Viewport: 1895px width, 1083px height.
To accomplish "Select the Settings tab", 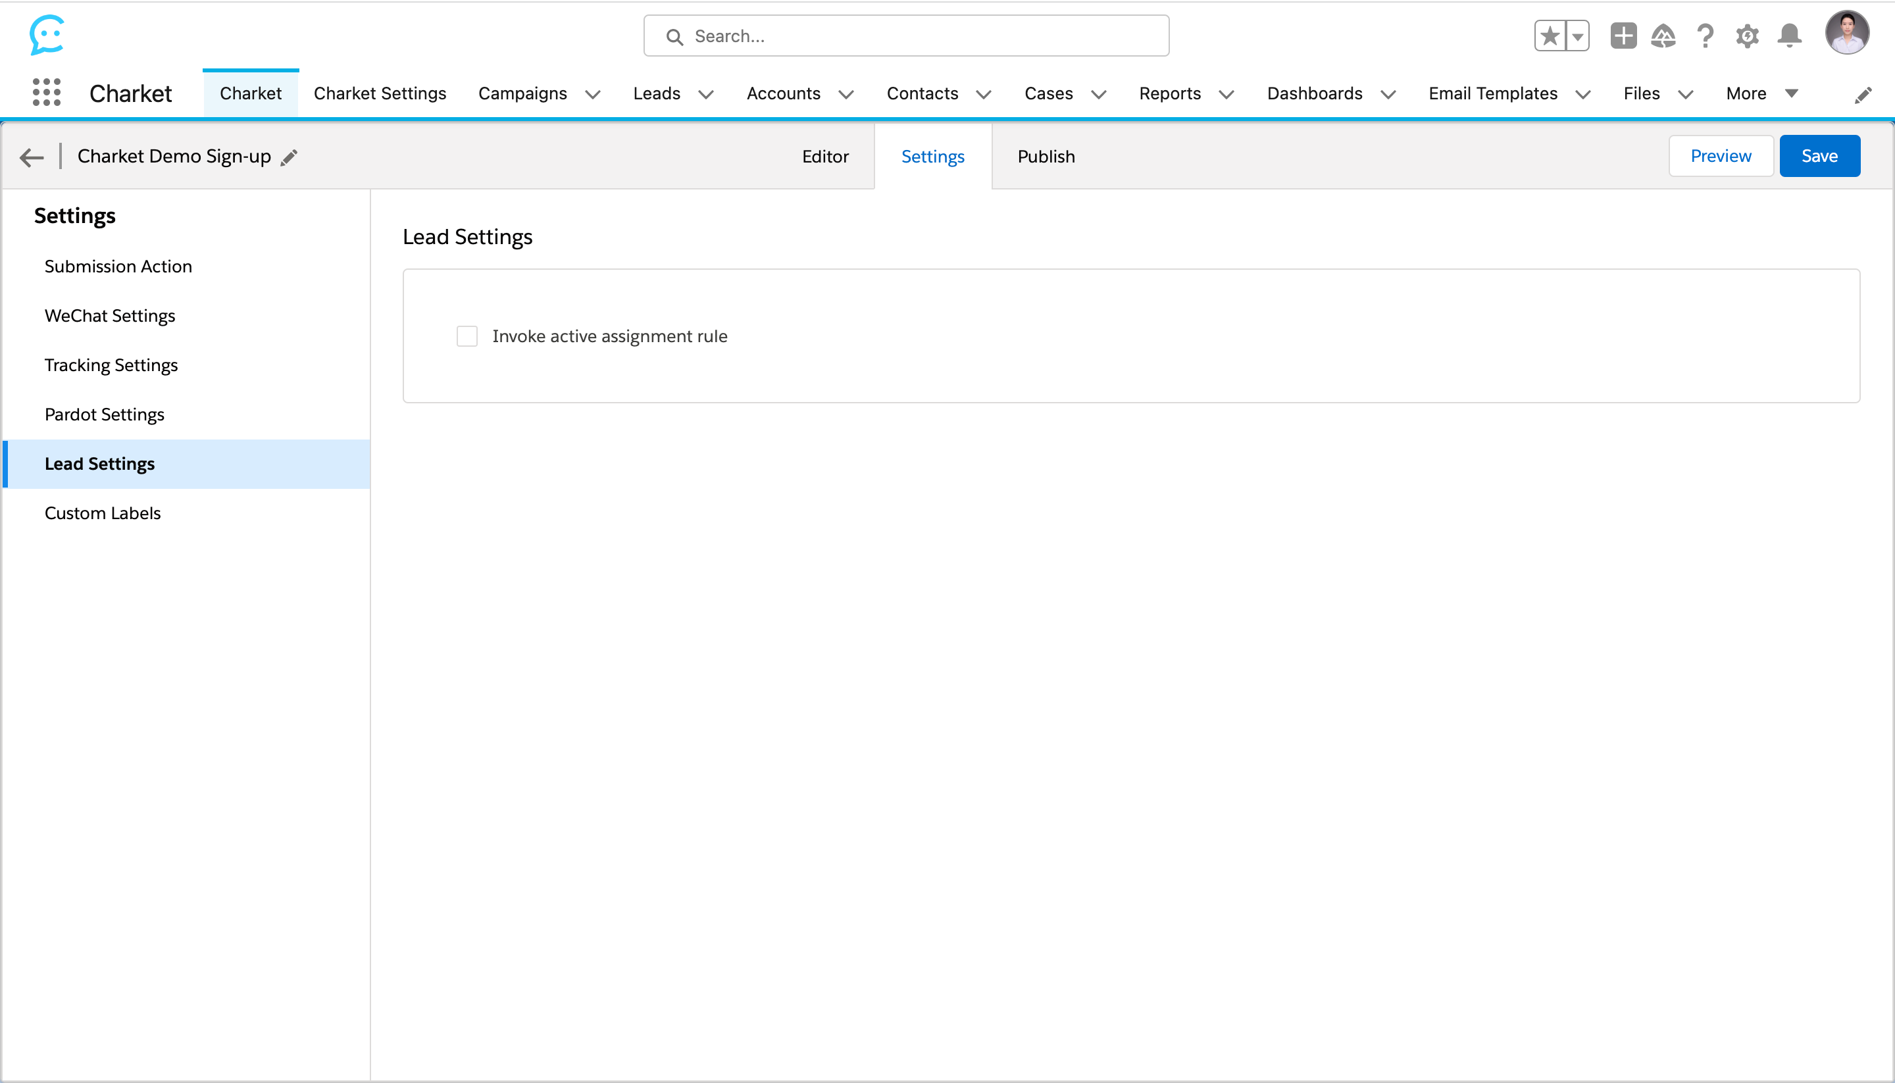I will click(932, 156).
